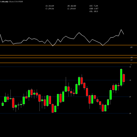The image size is (137, 137).
Task: Click the price axis label '25'
Action: point(130,97)
